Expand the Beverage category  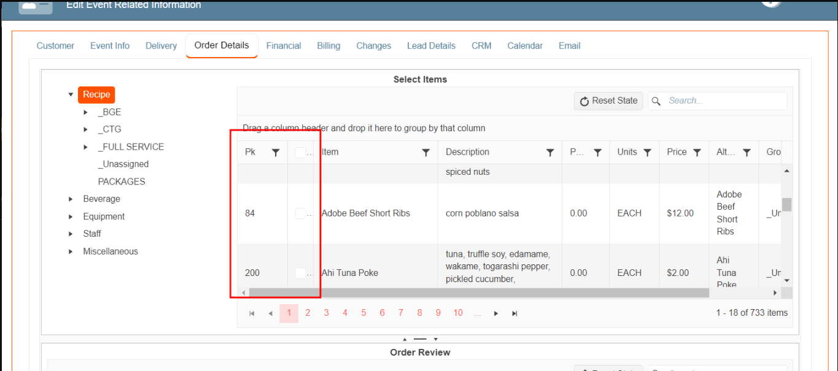click(x=71, y=199)
